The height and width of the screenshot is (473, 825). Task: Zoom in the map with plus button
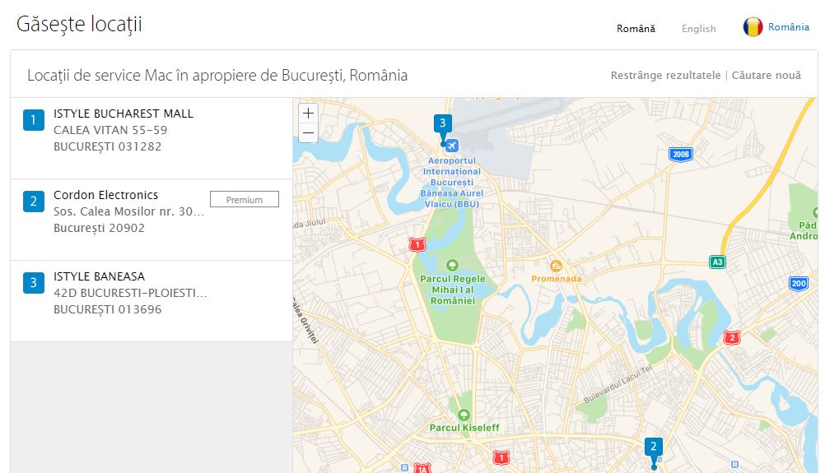tap(308, 113)
